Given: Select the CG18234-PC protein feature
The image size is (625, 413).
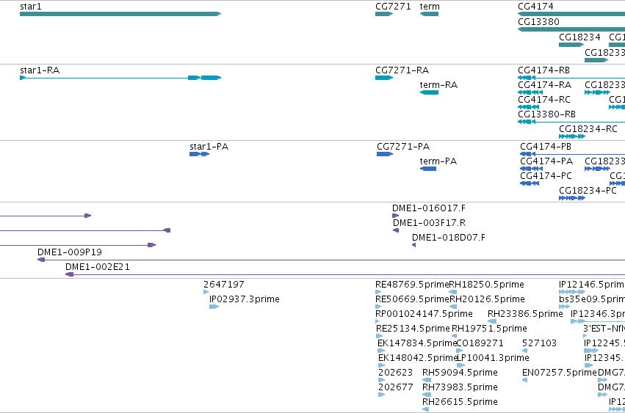Looking at the screenshot, I should [572, 198].
